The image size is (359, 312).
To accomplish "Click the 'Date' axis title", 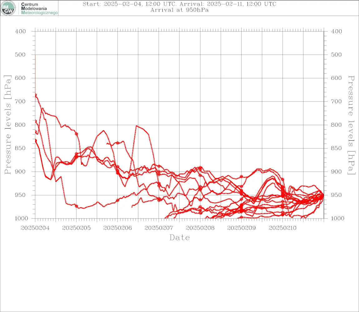I will 180,238.
